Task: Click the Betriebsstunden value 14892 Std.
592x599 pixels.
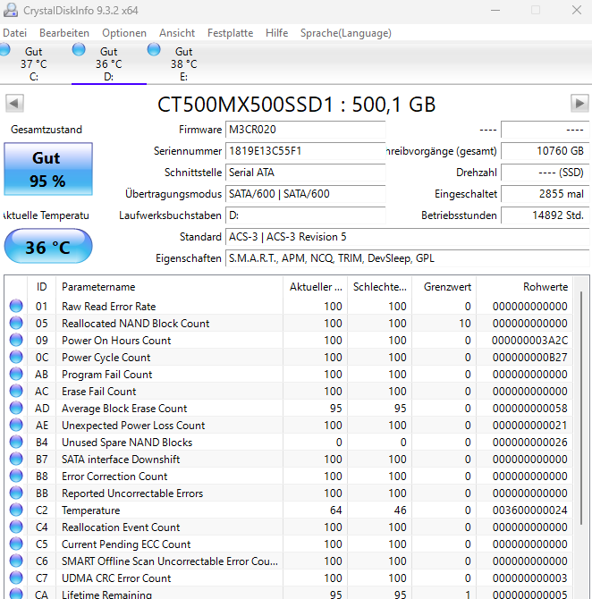Action: pyautogui.click(x=545, y=215)
